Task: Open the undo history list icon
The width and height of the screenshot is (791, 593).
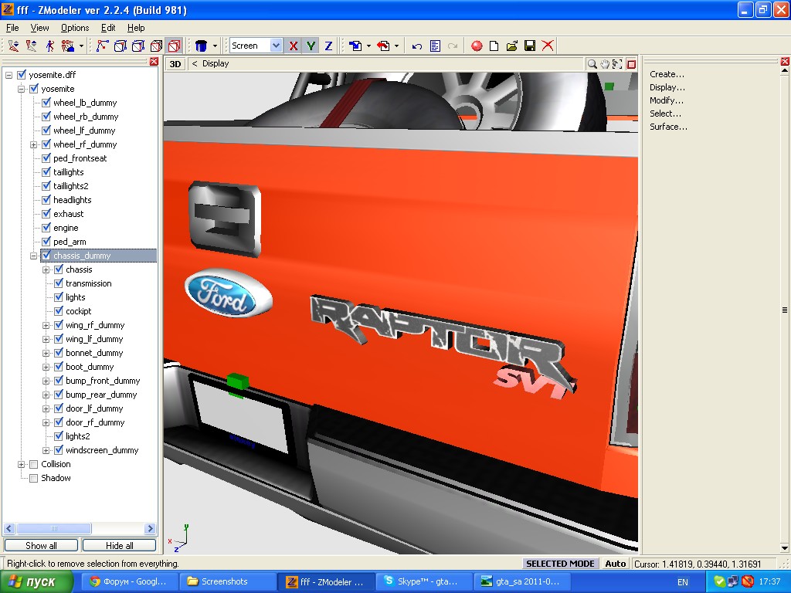Action: pyautogui.click(x=435, y=46)
